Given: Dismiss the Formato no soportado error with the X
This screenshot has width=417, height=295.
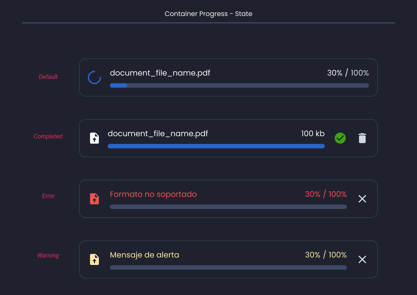Looking at the screenshot, I should click(362, 199).
